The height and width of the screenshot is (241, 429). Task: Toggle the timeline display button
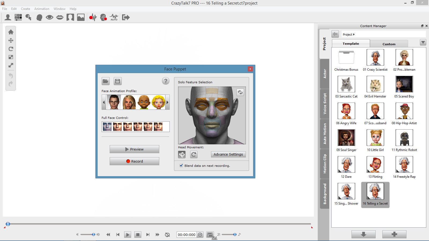tap(210, 235)
